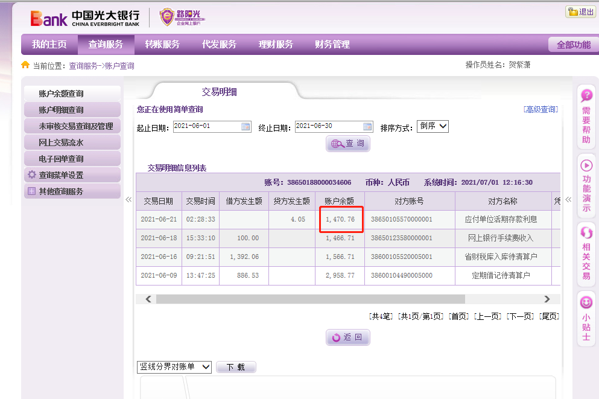Click the home icon beside 当前位置
The height and width of the screenshot is (399, 599).
[25, 65]
